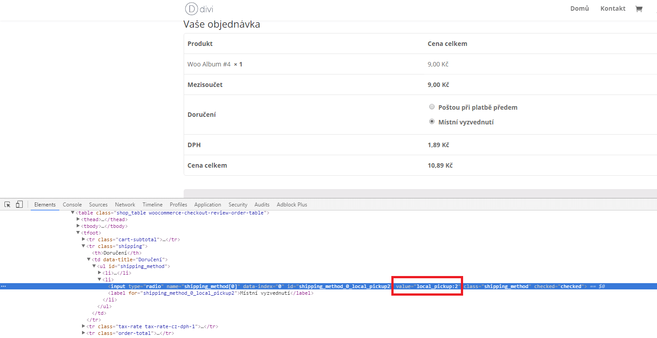Activate the inspect element picker icon
The width and height of the screenshot is (657, 338).
click(8, 204)
